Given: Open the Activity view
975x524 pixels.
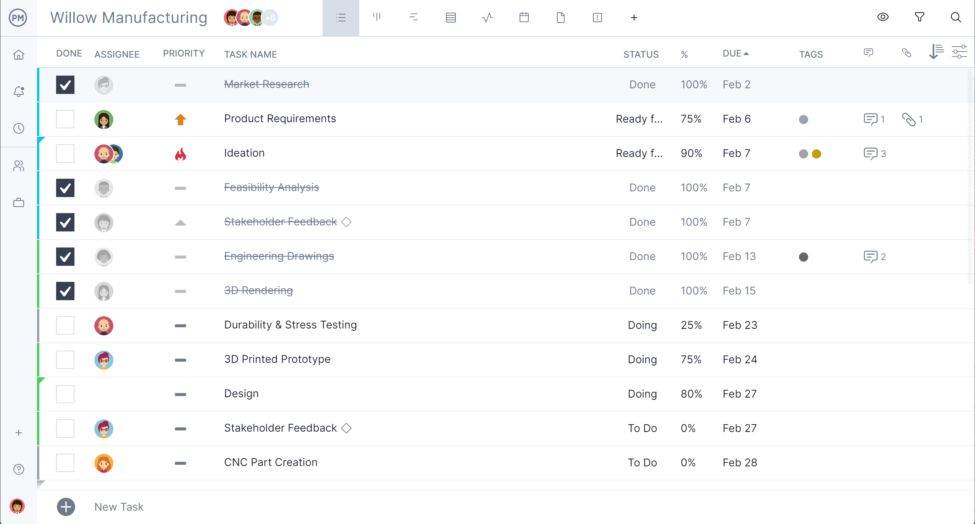Looking at the screenshot, I should click(18, 128).
